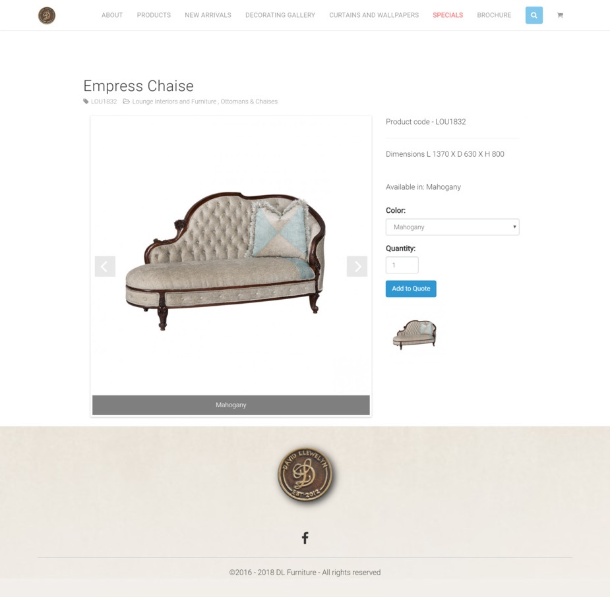This screenshot has width=610, height=597.
Task: Click the header DL logo icon
Action: [47, 16]
